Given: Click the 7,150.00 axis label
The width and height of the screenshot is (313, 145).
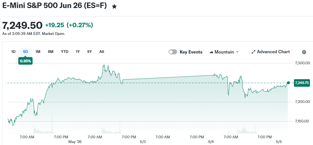Looking at the screenshot, I should coord(302,121).
